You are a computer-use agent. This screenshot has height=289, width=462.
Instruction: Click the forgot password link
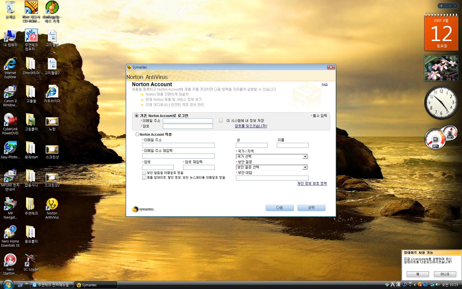click(251, 126)
